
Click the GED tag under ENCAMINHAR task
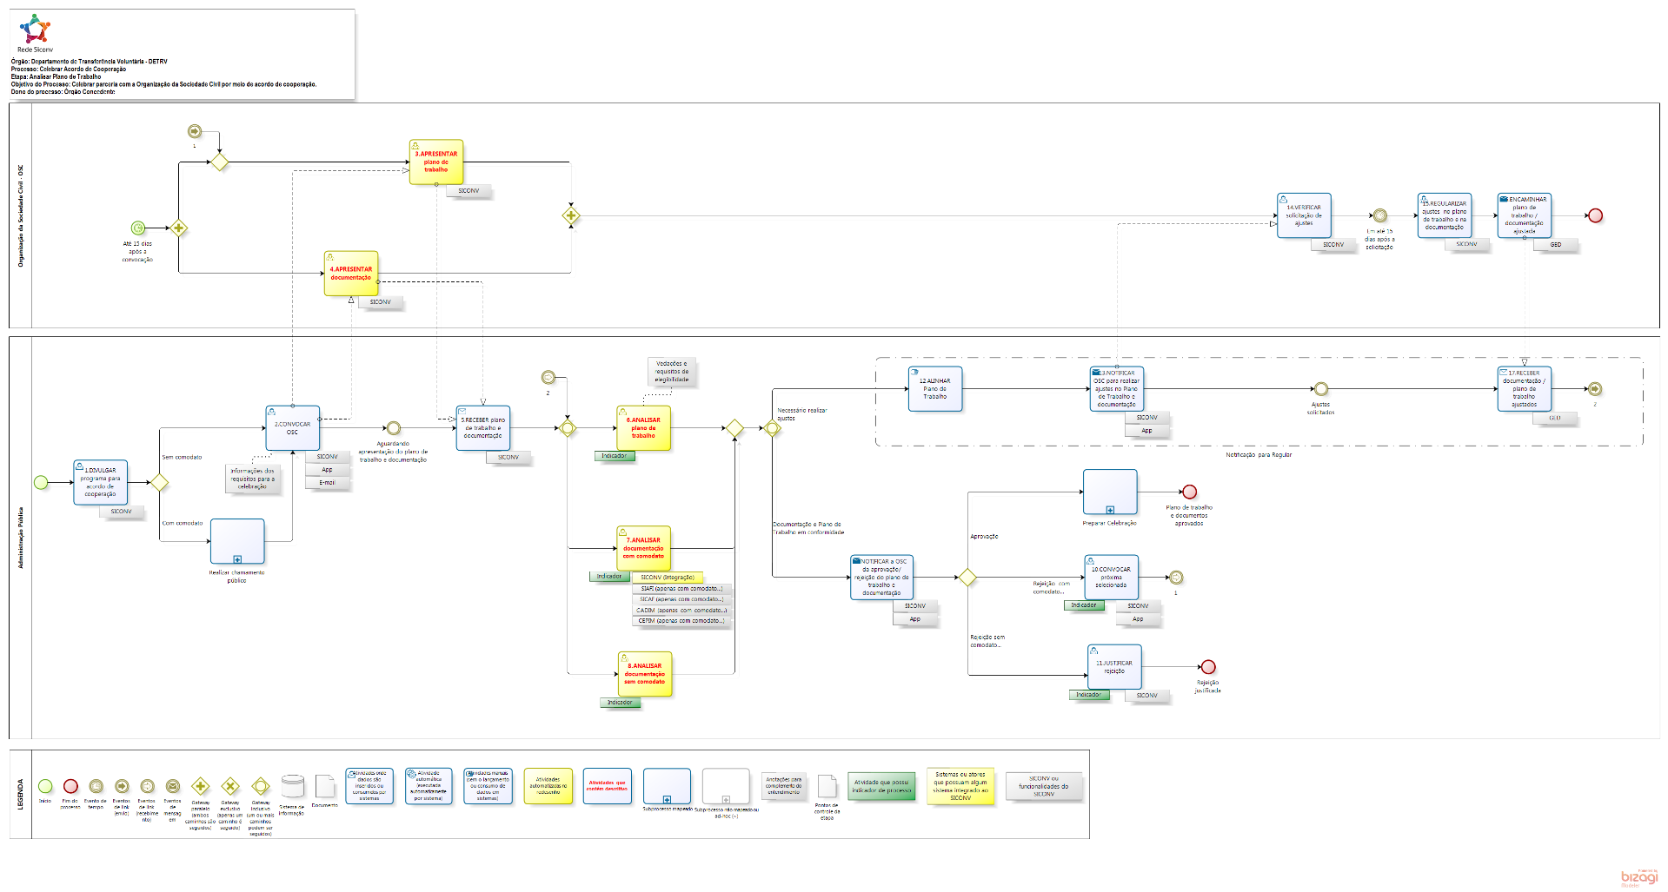[x=1556, y=245]
